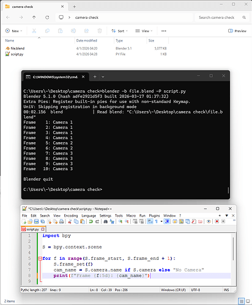The height and width of the screenshot is (305, 252).
Task: Click the Cut scissors icon in Notepad++
Action: (x=70, y=221)
